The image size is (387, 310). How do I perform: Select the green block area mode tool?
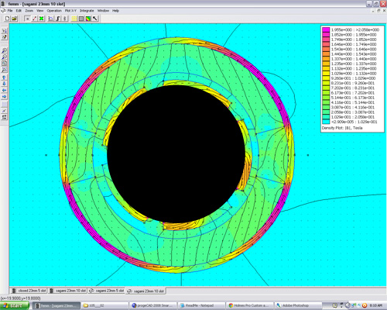coord(41,19)
